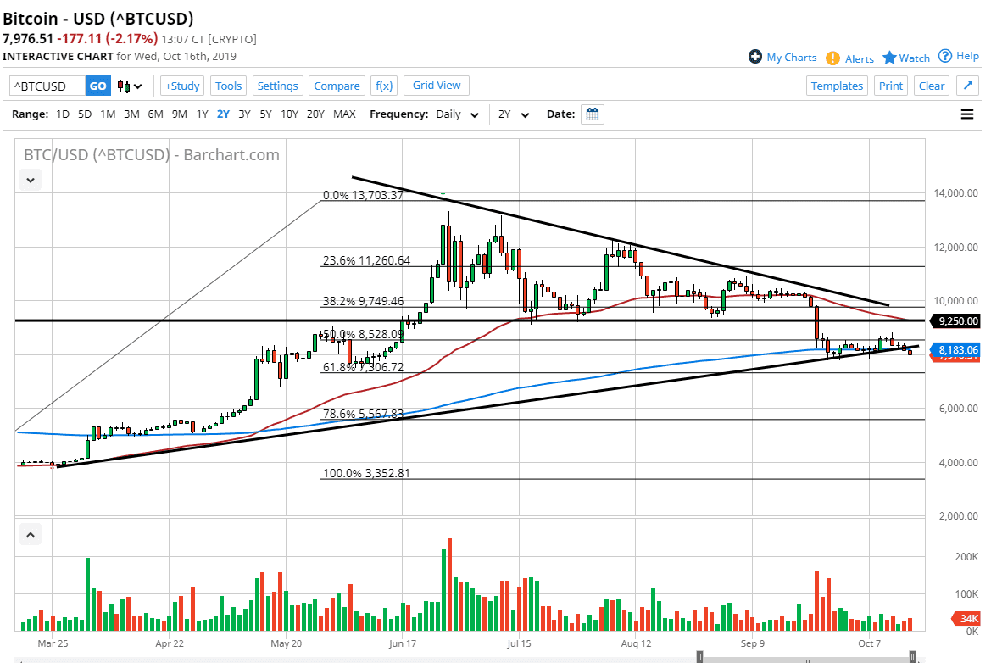Select the candlestick chart type icon
Viewport: 991px width, 663px height.
coord(121,86)
